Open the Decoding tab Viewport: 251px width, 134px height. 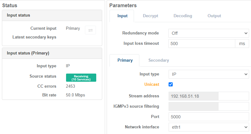183,16
